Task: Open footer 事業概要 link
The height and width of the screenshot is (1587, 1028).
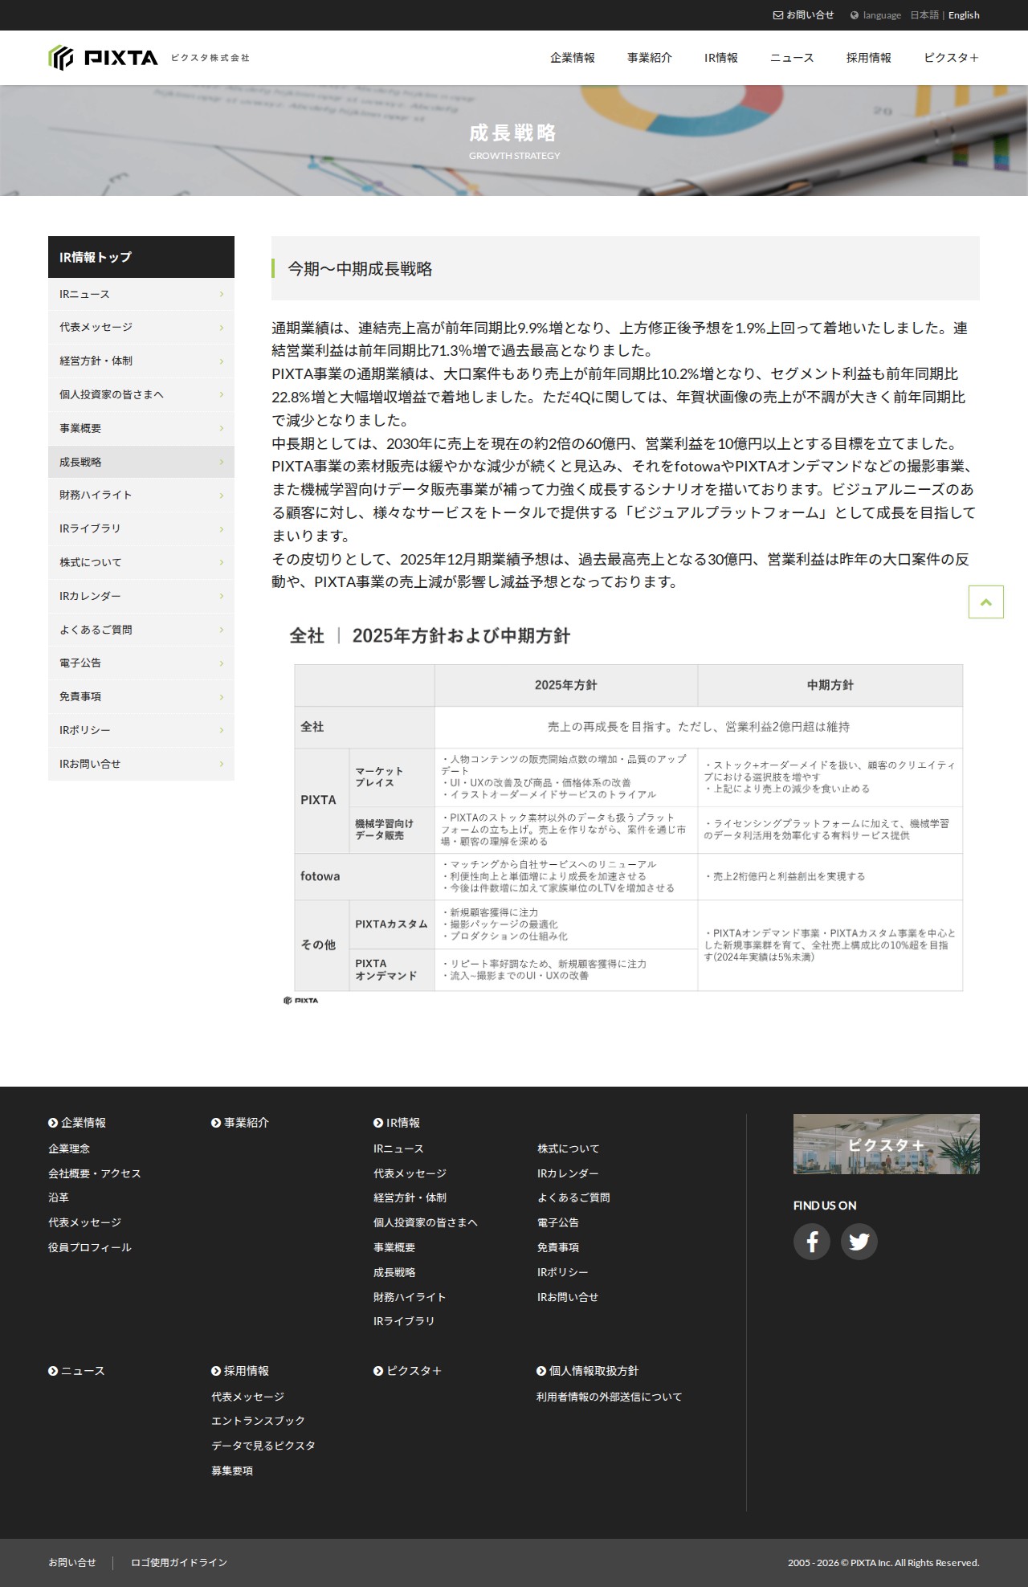Action: (394, 1248)
